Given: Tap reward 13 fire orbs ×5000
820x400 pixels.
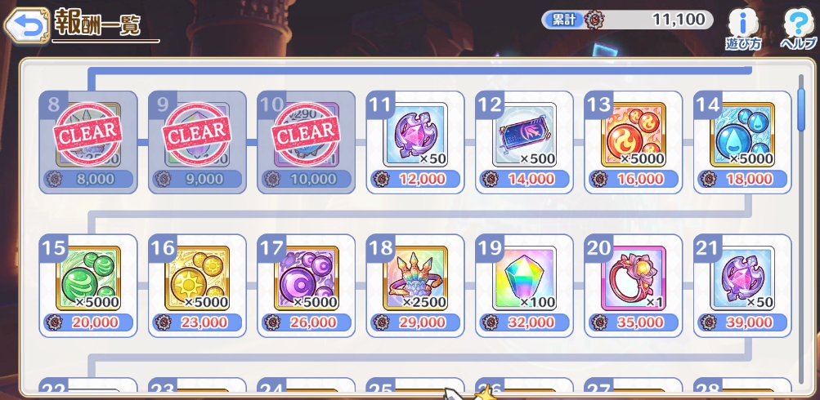Looking at the screenshot, I should [x=634, y=135].
